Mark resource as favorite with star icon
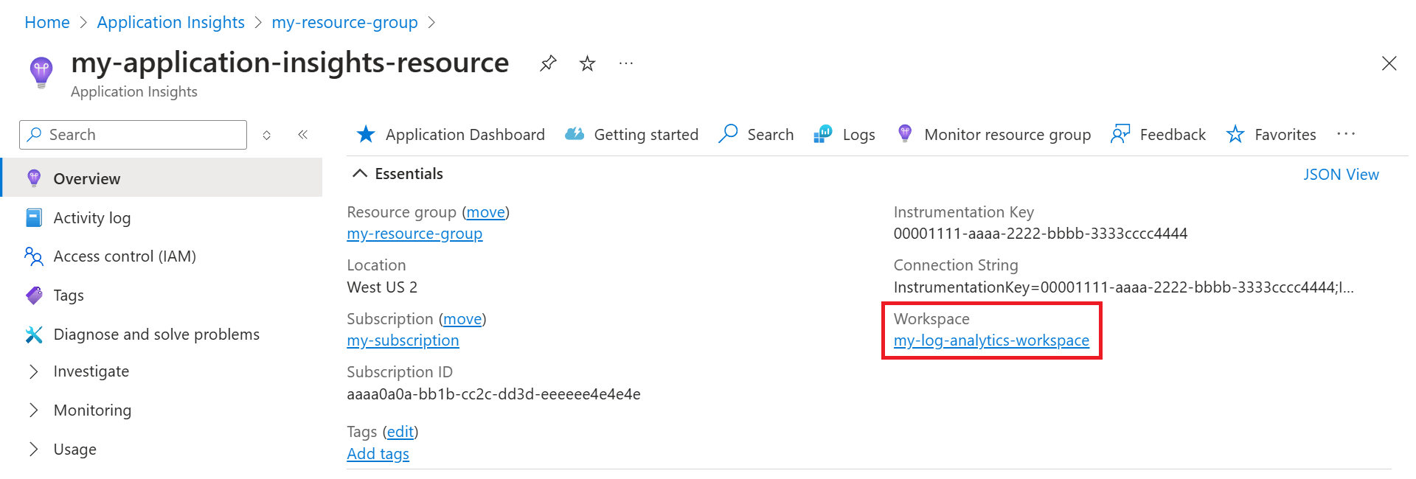This screenshot has width=1416, height=479. 587,63
